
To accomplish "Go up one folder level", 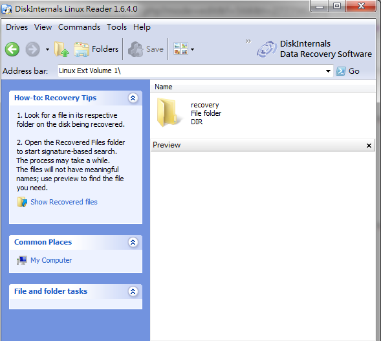I will pos(61,49).
